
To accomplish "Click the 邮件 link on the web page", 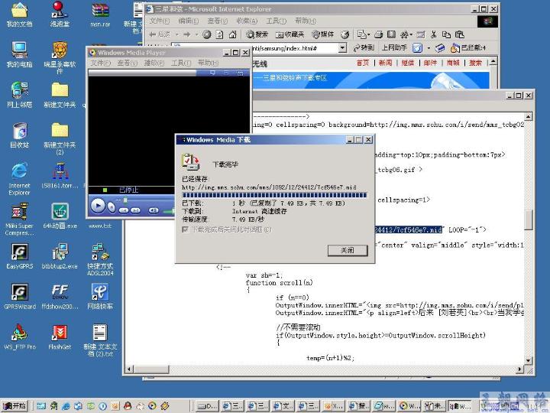I will (x=430, y=63).
